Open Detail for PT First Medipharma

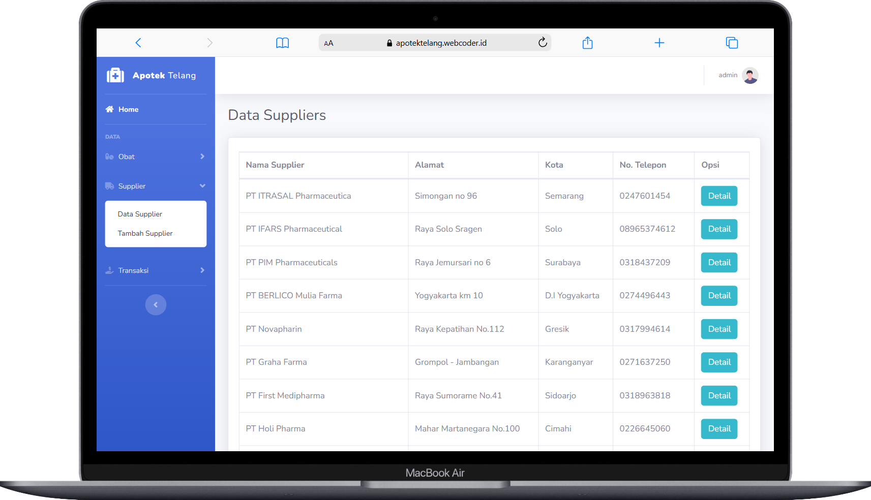coord(719,395)
